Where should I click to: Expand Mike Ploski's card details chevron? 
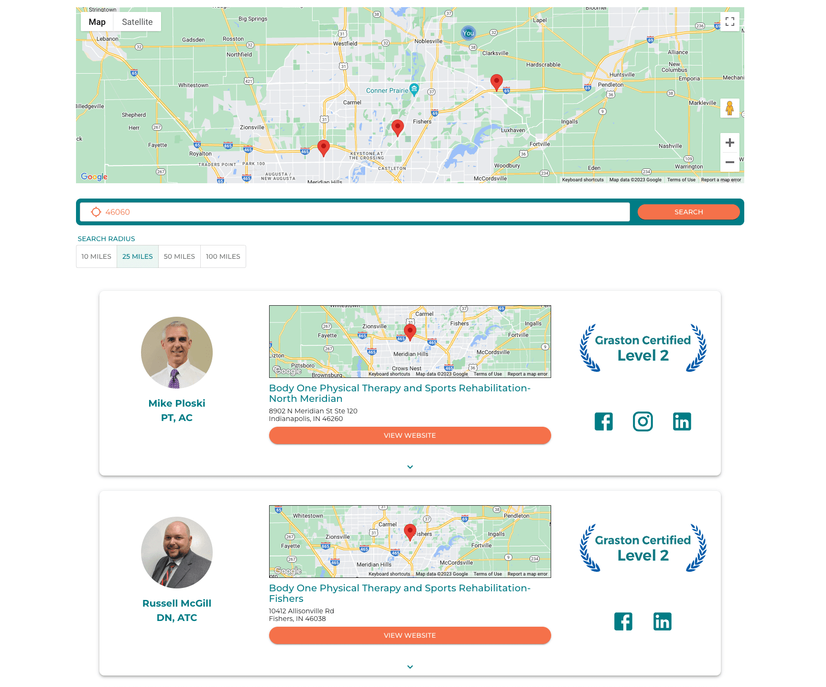pos(410,467)
